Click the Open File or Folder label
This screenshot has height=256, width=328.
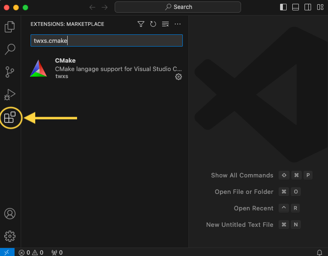pyautogui.click(x=244, y=192)
